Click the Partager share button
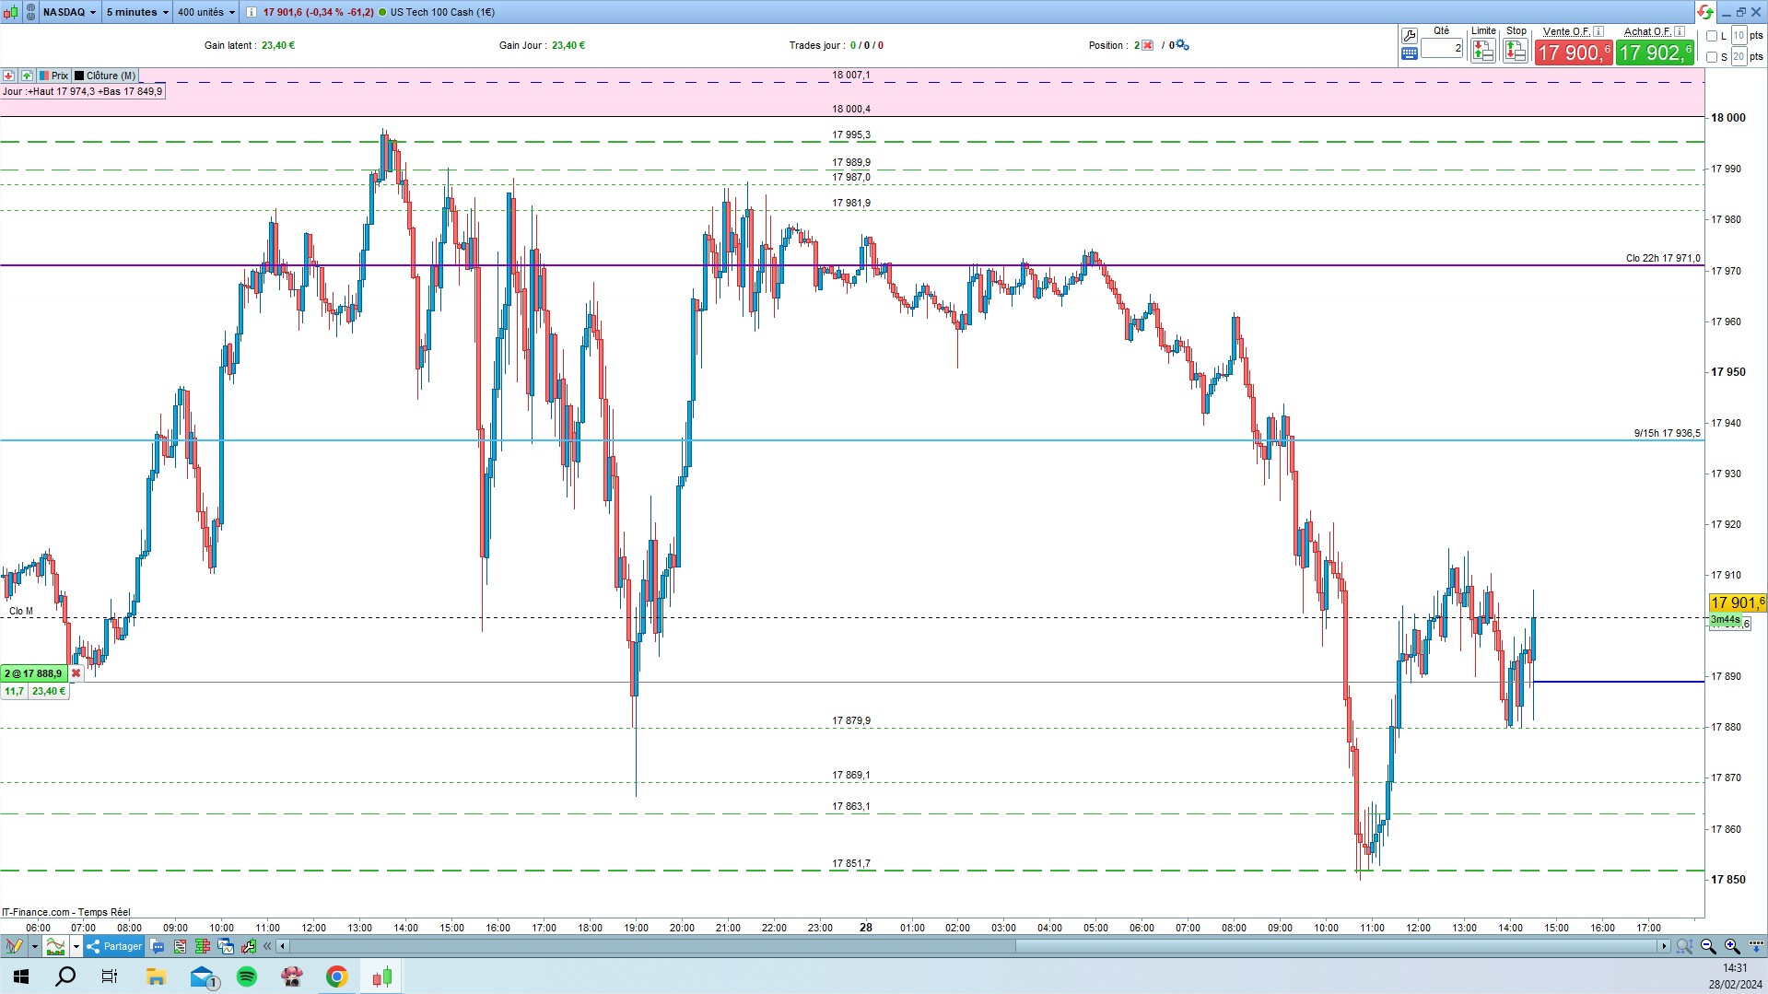1768x994 pixels. click(114, 946)
